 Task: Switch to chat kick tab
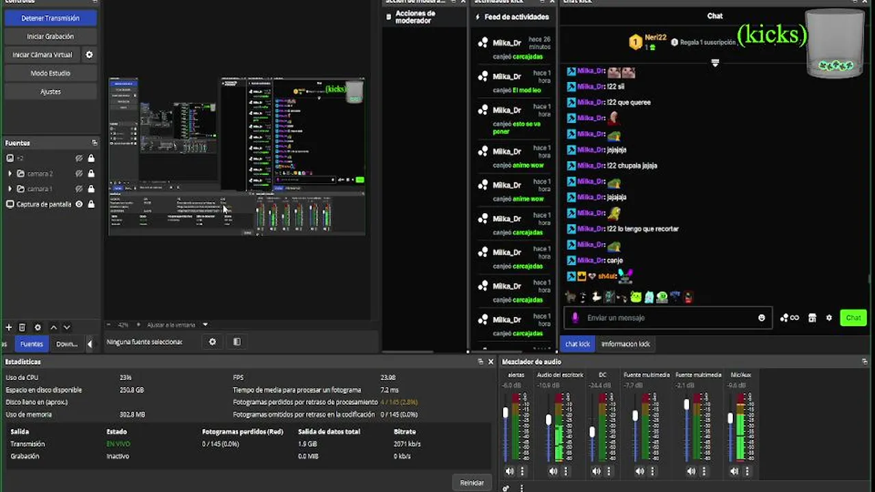pyautogui.click(x=578, y=344)
